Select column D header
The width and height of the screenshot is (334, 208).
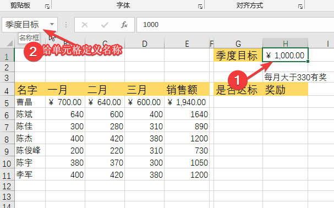144,43
